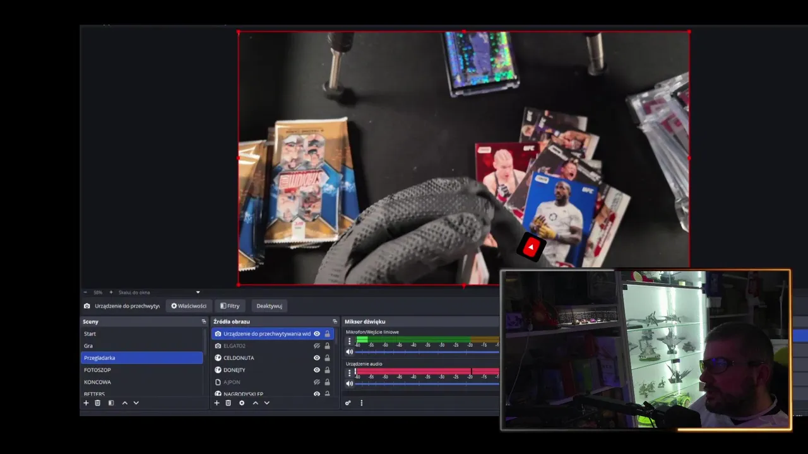Screen dimensions: 808x454
Task: Undock the Źródła obrazu panel with its pop-out icon
Action: pyautogui.click(x=335, y=322)
